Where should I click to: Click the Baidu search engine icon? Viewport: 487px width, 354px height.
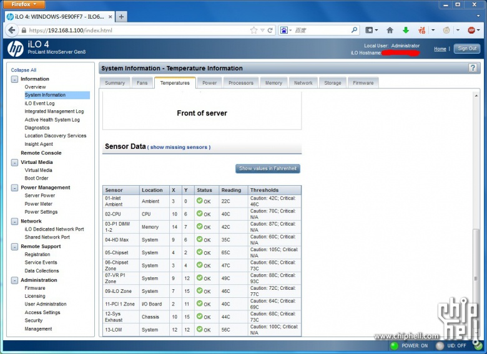coord(284,30)
